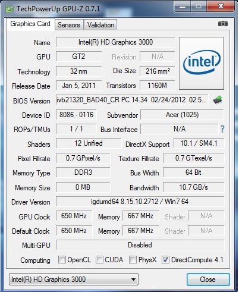Click the camera screenshot icon

point(223,24)
